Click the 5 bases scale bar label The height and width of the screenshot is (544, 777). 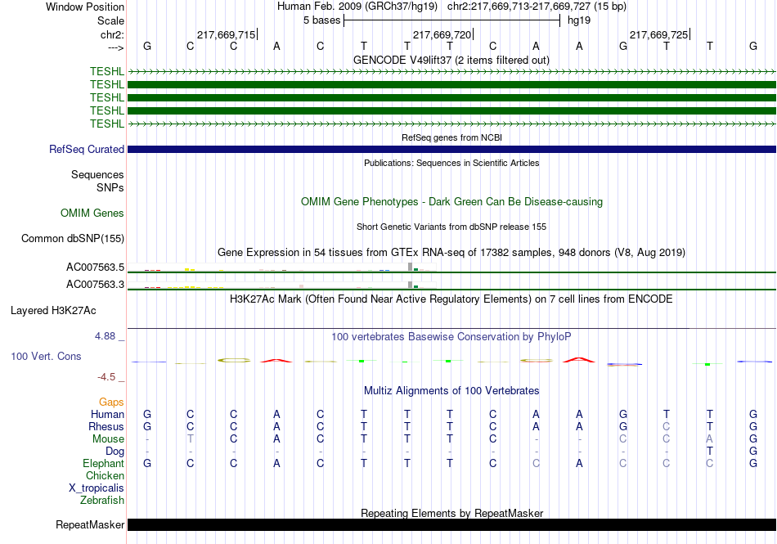[322, 20]
